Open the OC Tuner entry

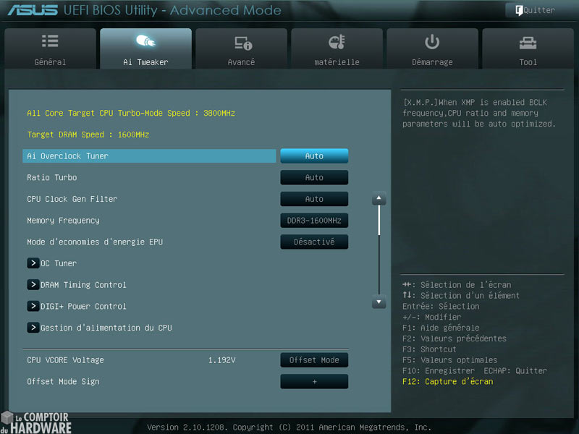pyautogui.click(x=58, y=263)
